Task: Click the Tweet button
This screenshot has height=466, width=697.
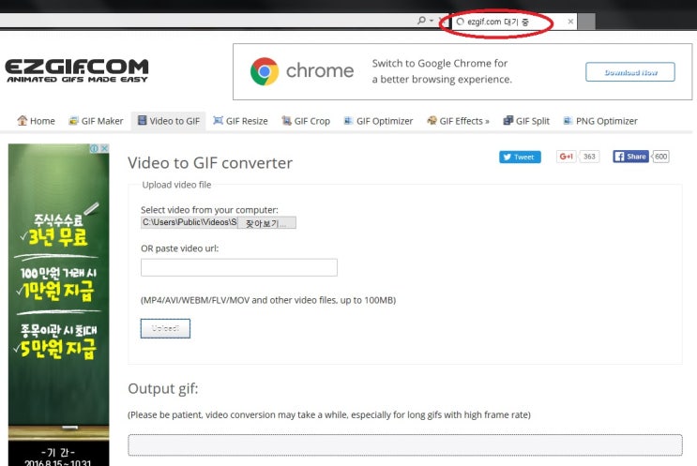Action: point(520,157)
